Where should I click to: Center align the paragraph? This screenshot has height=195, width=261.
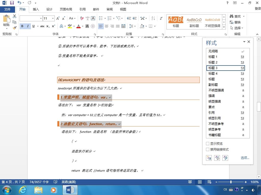pos(107,26)
